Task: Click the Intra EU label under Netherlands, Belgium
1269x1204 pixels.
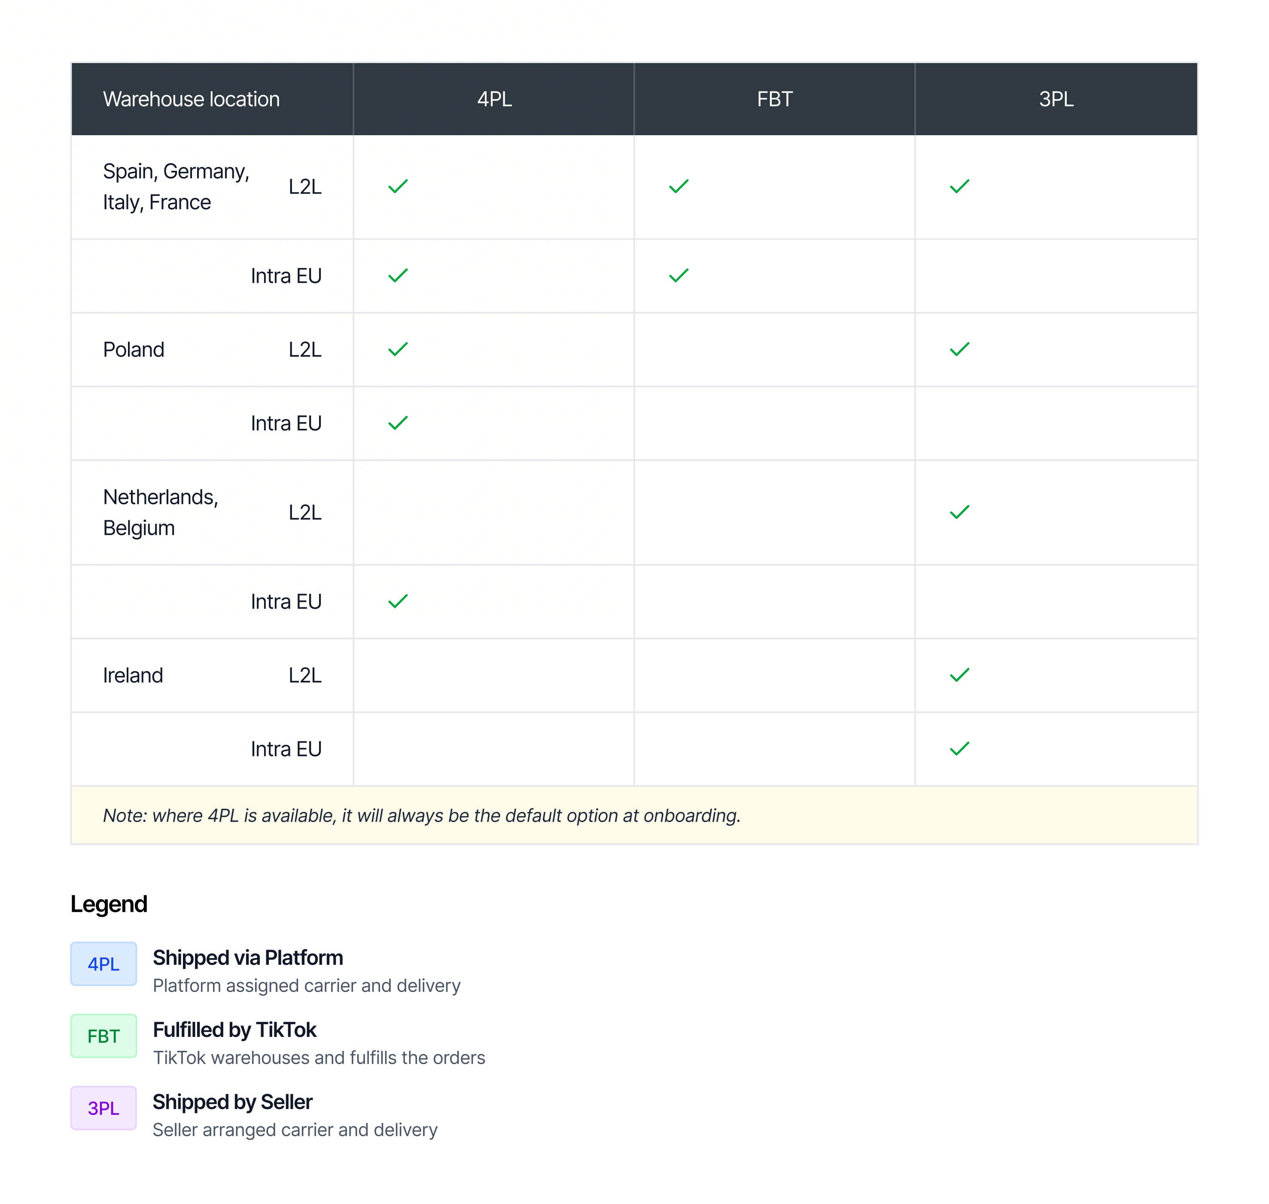Action: point(286,601)
